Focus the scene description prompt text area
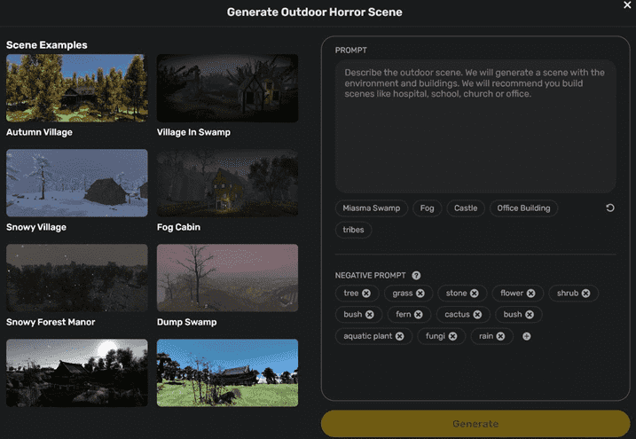The height and width of the screenshot is (439, 636). coord(475,126)
